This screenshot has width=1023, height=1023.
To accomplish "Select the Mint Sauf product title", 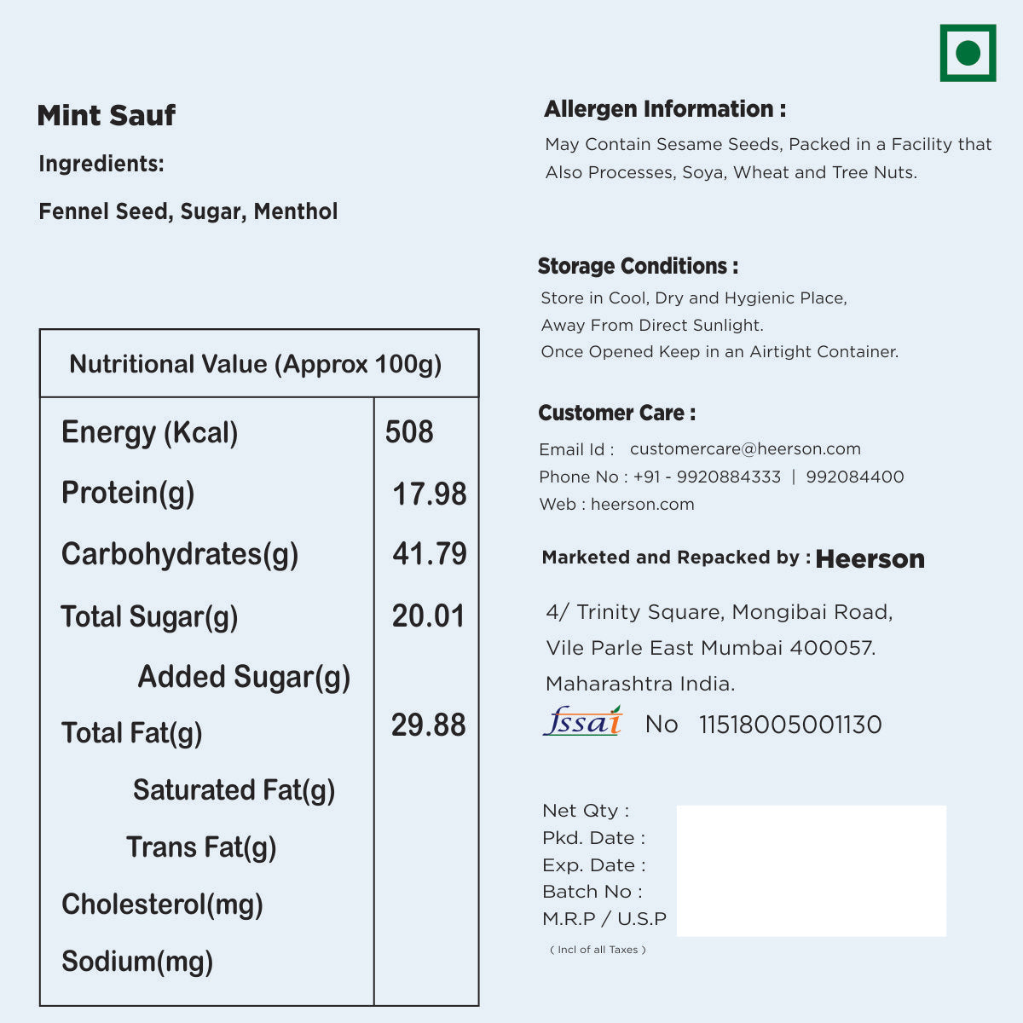I will 107,115.
